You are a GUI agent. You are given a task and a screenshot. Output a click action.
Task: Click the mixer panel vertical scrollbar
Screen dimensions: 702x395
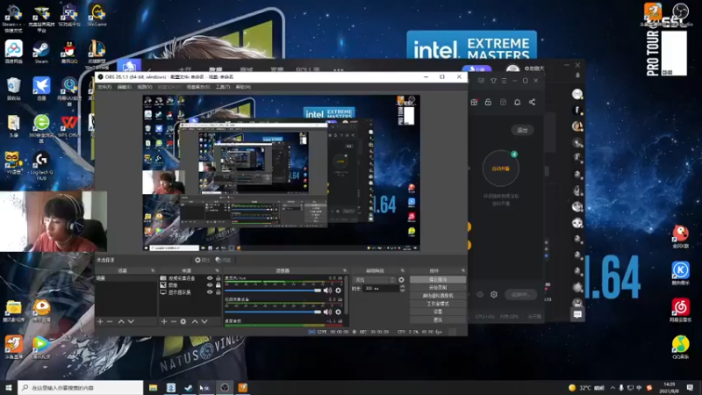click(x=346, y=296)
